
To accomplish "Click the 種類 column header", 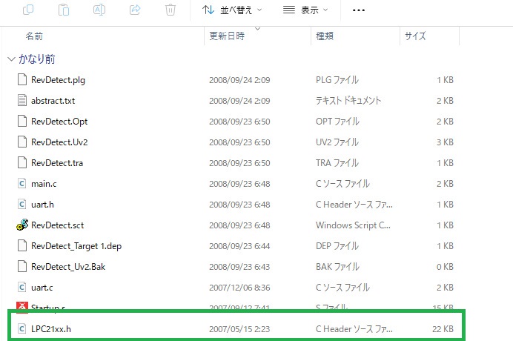I will pos(325,36).
